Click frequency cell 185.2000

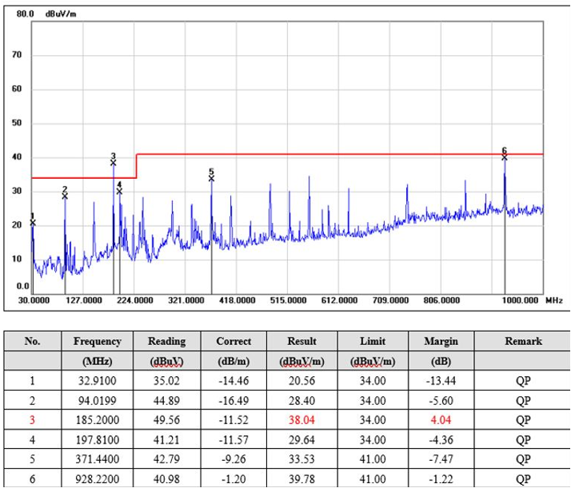pyautogui.click(x=98, y=420)
